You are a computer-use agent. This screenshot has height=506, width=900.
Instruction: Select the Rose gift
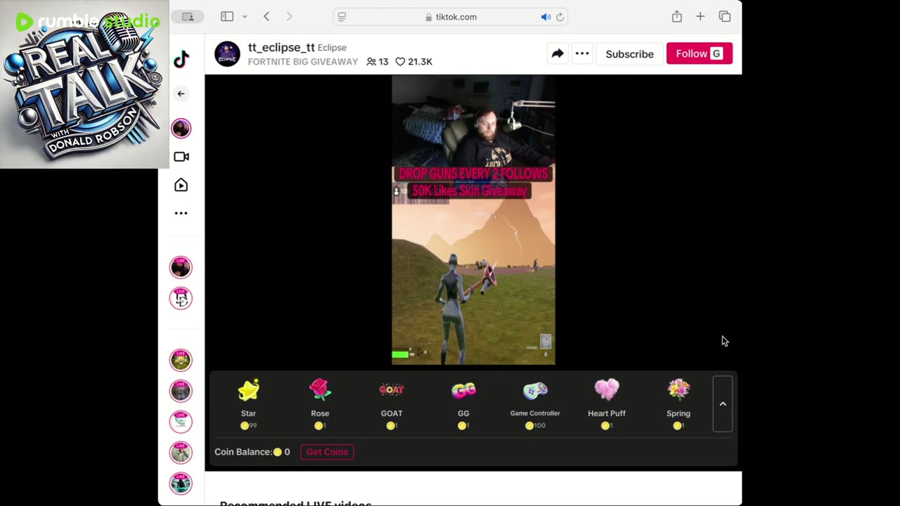tap(320, 403)
